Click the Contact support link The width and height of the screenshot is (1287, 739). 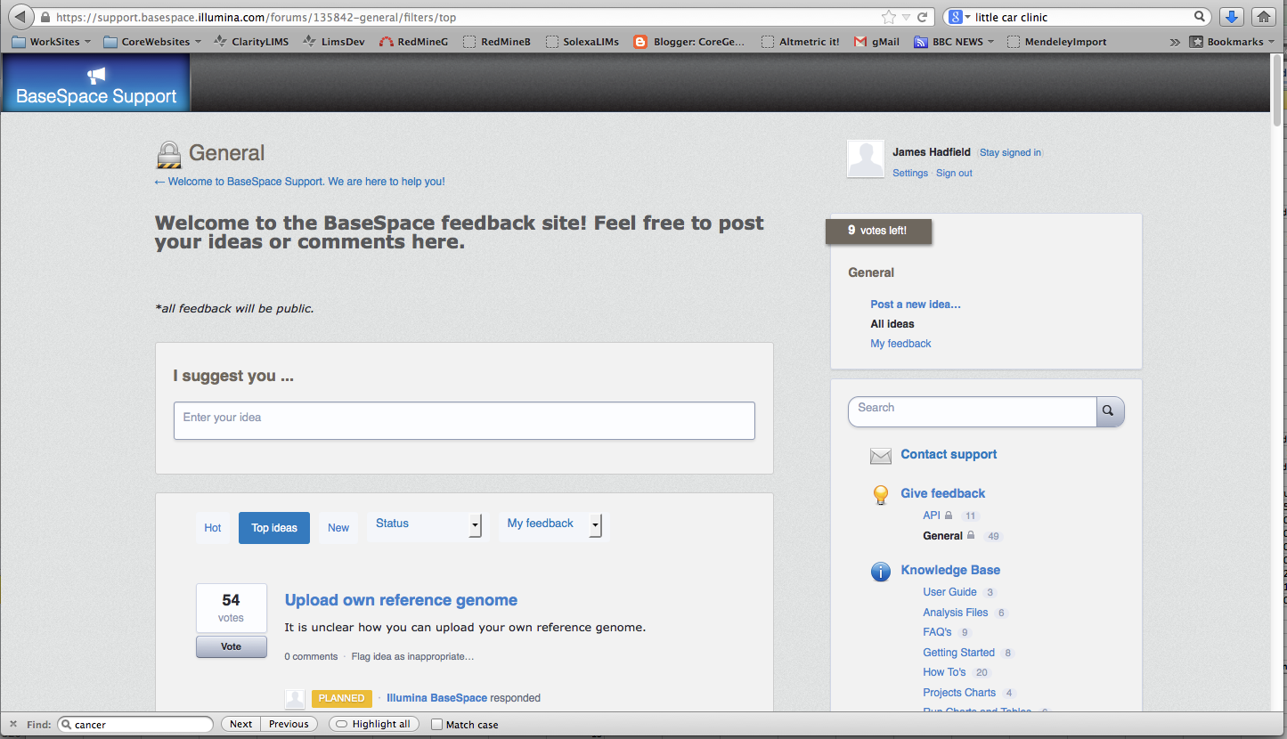tap(949, 454)
